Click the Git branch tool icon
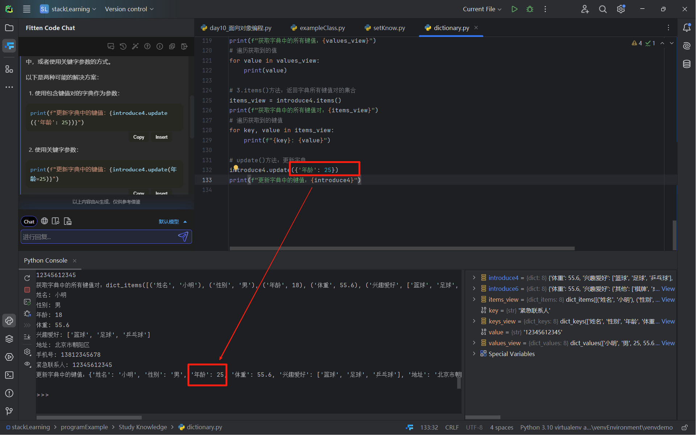This screenshot has width=696, height=435. pyautogui.click(x=9, y=411)
